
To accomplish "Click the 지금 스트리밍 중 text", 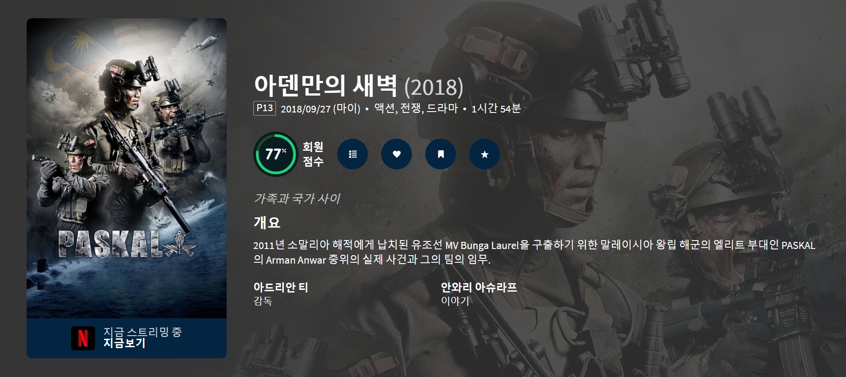I will click(x=143, y=332).
